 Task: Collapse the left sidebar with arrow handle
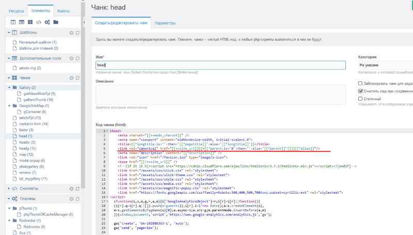click(x=84, y=22)
